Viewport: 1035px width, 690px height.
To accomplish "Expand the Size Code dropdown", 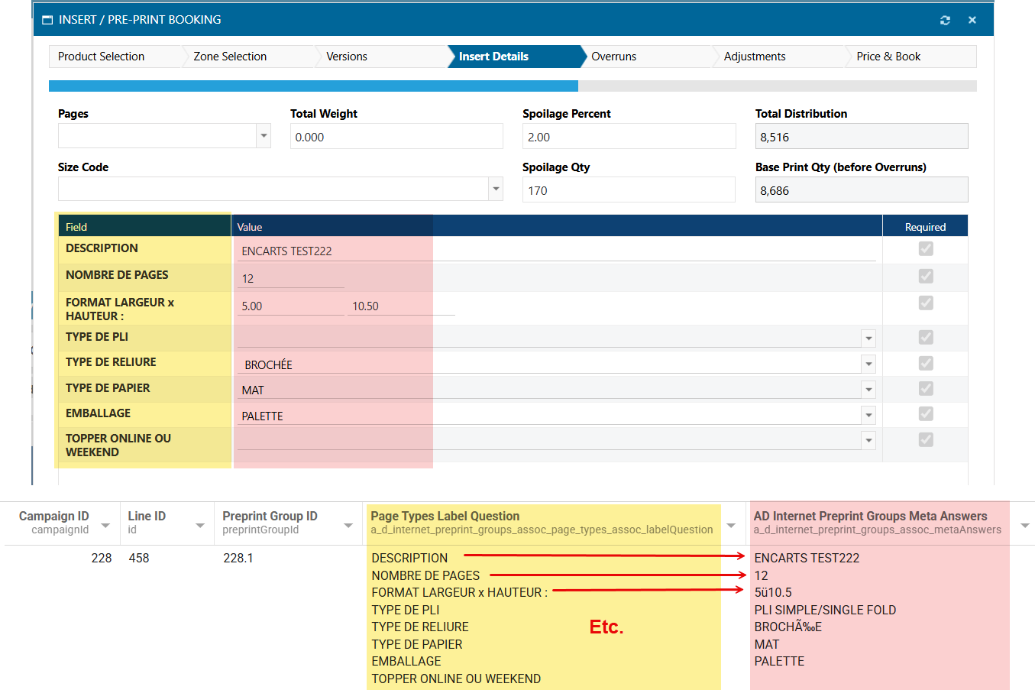I will point(496,189).
